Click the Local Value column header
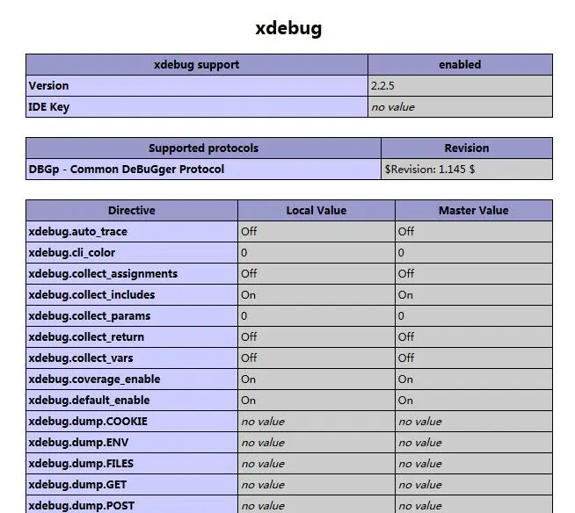The image size is (575, 513). pyautogui.click(x=317, y=211)
